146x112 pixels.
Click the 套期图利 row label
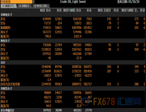[x=5, y=28]
